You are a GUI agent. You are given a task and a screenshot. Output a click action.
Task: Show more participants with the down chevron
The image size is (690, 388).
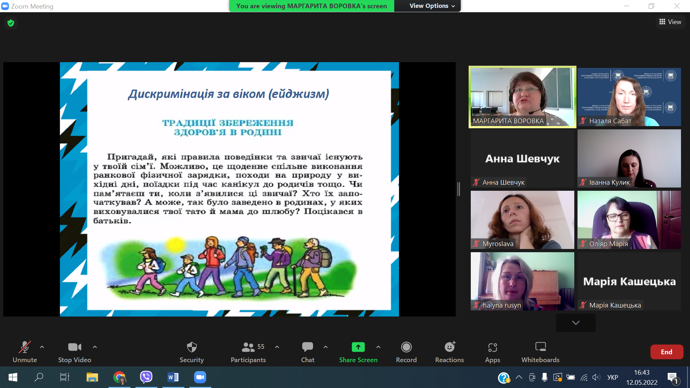[x=576, y=323]
